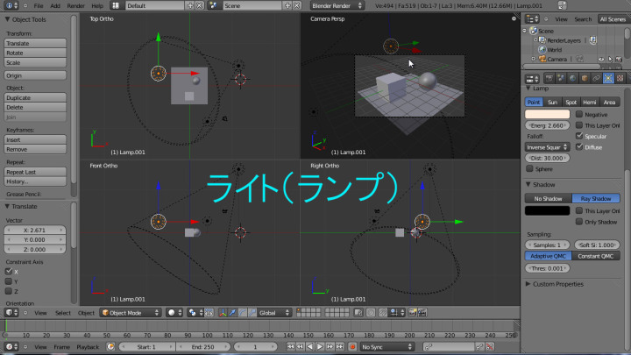Image resolution: width=631 pixels, height=355 pixels.
Task: Click the Camera icon in the outliner
Action: (541, 59)
